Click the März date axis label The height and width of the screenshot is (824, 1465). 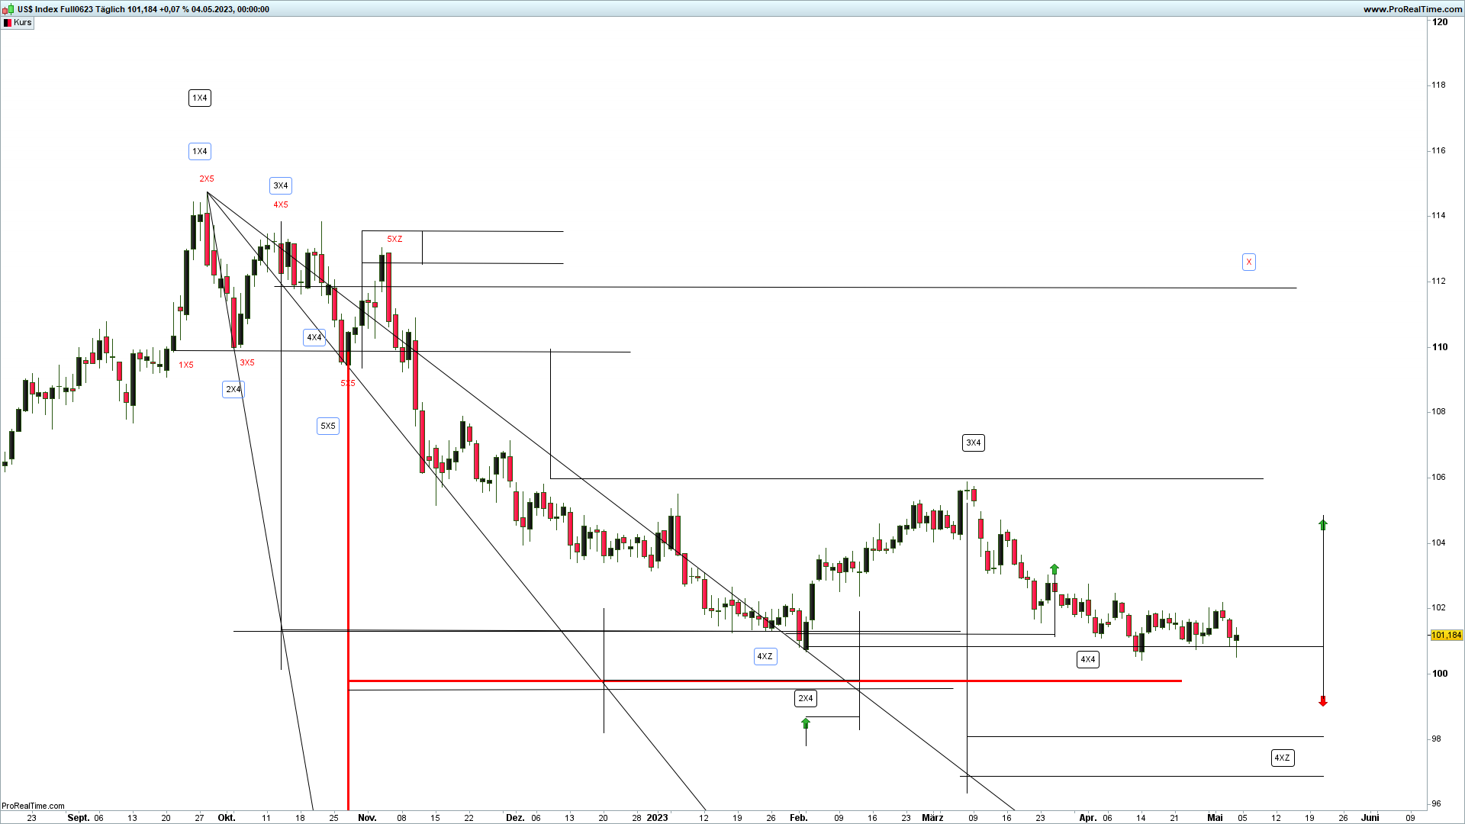pyautogui.click(x=932, y=818)
